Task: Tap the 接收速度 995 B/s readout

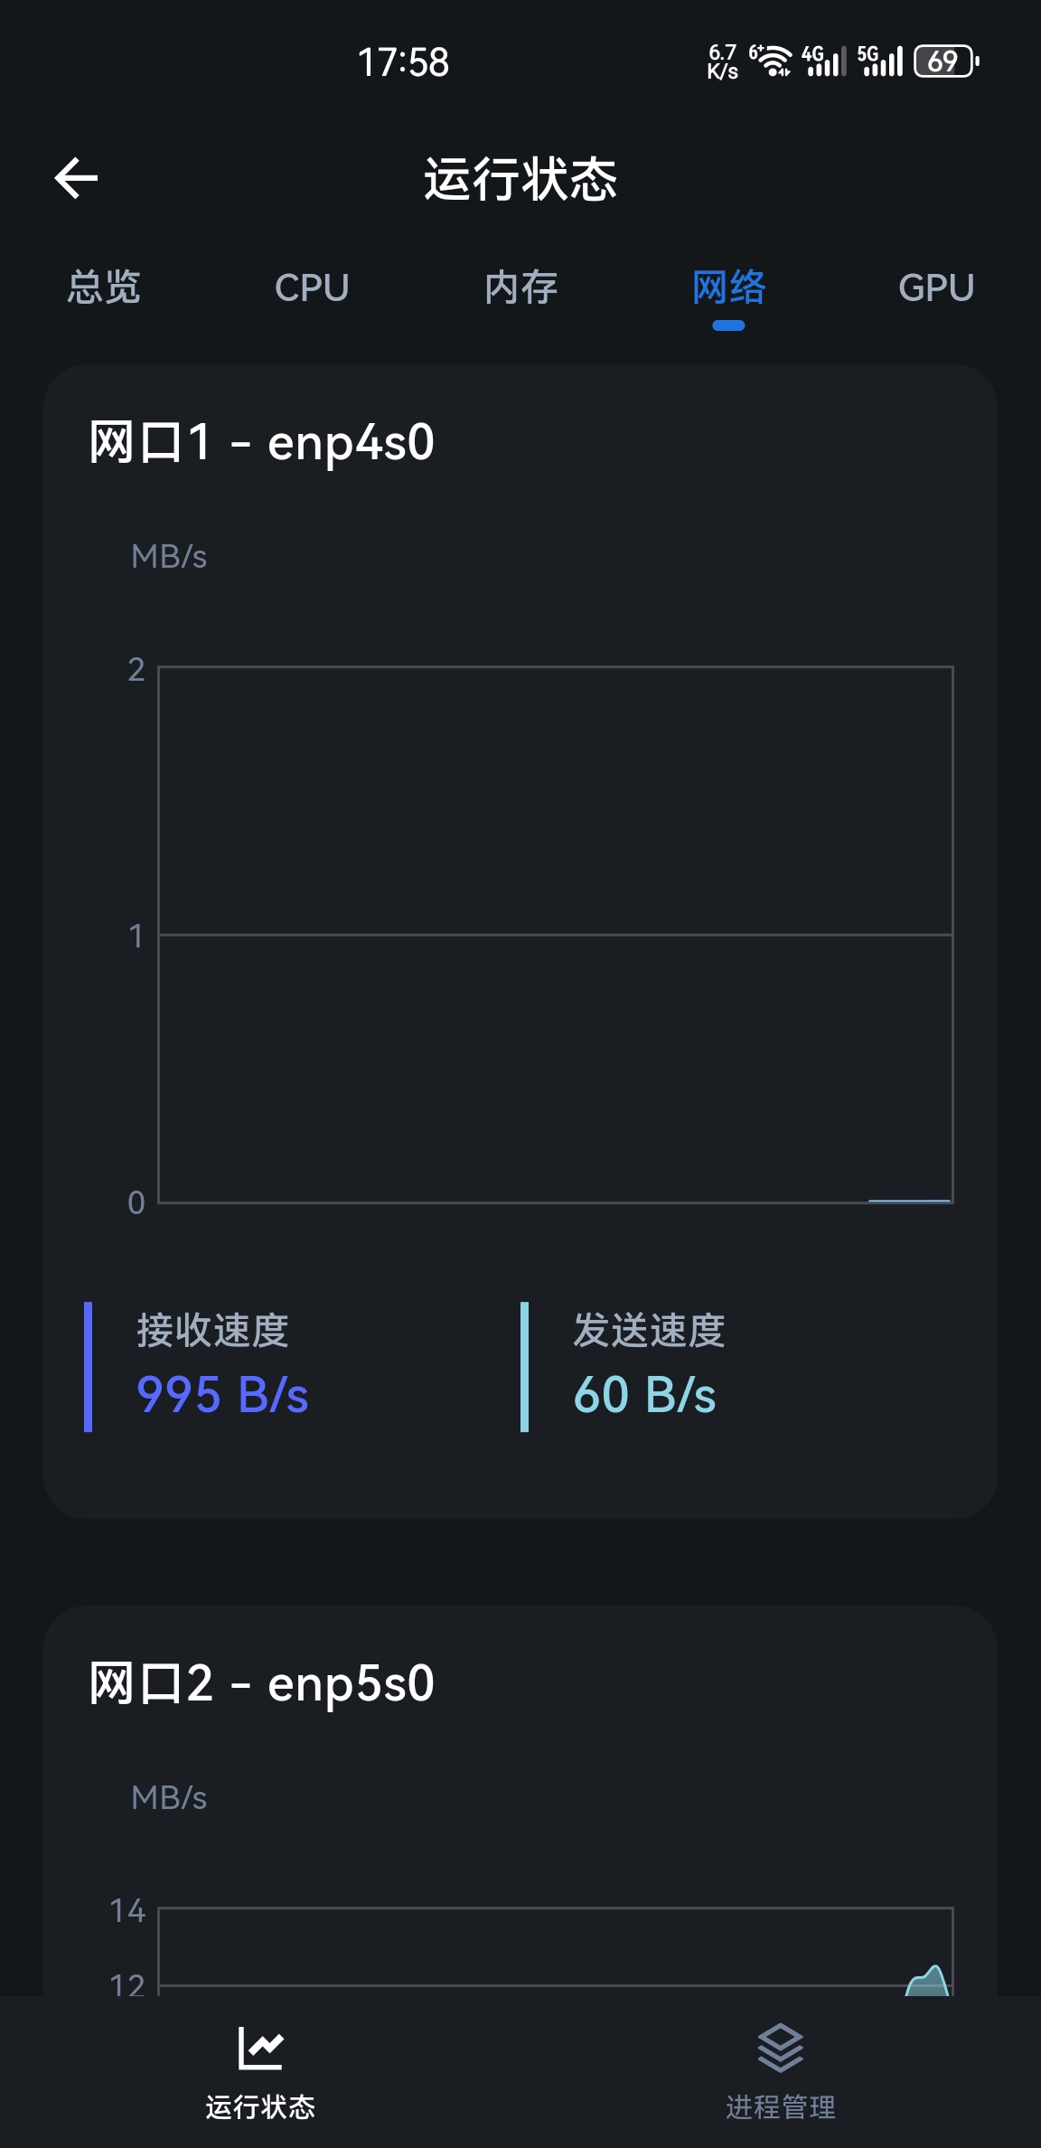Action: click(x=222, y=1365)
